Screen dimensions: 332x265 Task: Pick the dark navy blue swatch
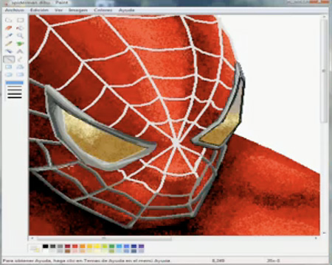point(134,247)
